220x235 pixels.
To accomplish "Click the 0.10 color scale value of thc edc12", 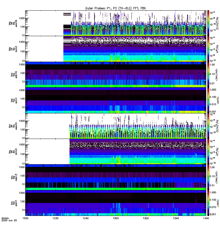I will [212, 176].
